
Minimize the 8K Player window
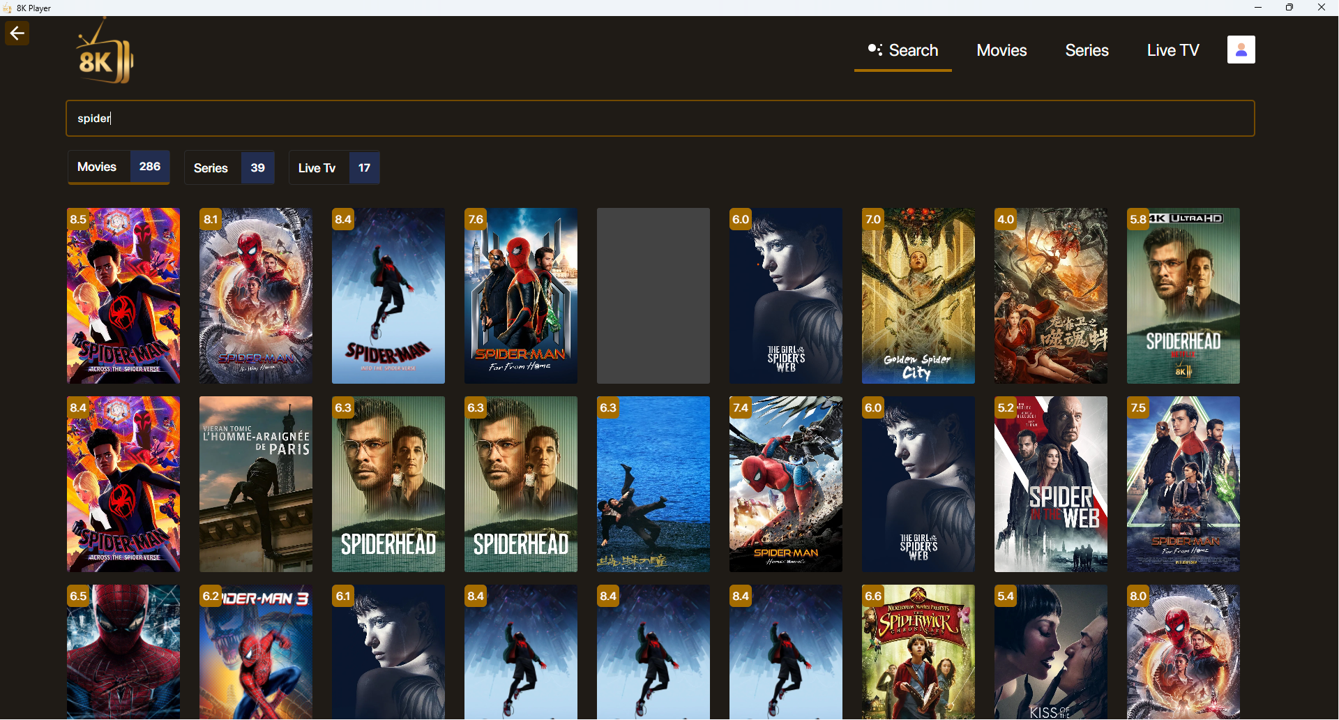pos(1258,8)
